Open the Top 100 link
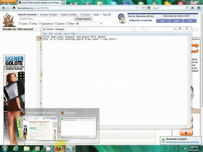This screenshot has width=203, height=152. tap(107, 14)
